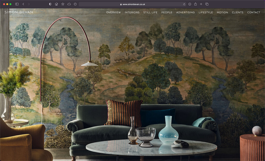The image size is (265, 161).
Task: Open the Overview menu item
Action: (x=113, y=12)
